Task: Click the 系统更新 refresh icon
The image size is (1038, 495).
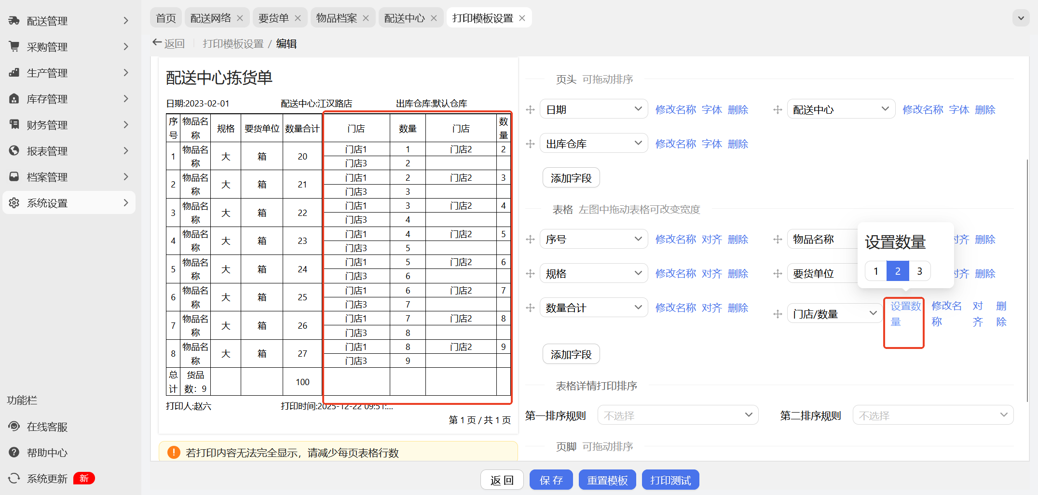Action: click(14, 479)
